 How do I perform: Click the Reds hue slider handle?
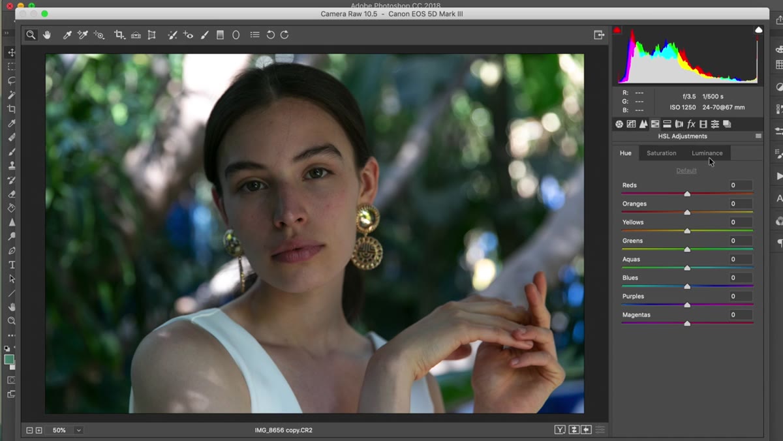(687, 194)
